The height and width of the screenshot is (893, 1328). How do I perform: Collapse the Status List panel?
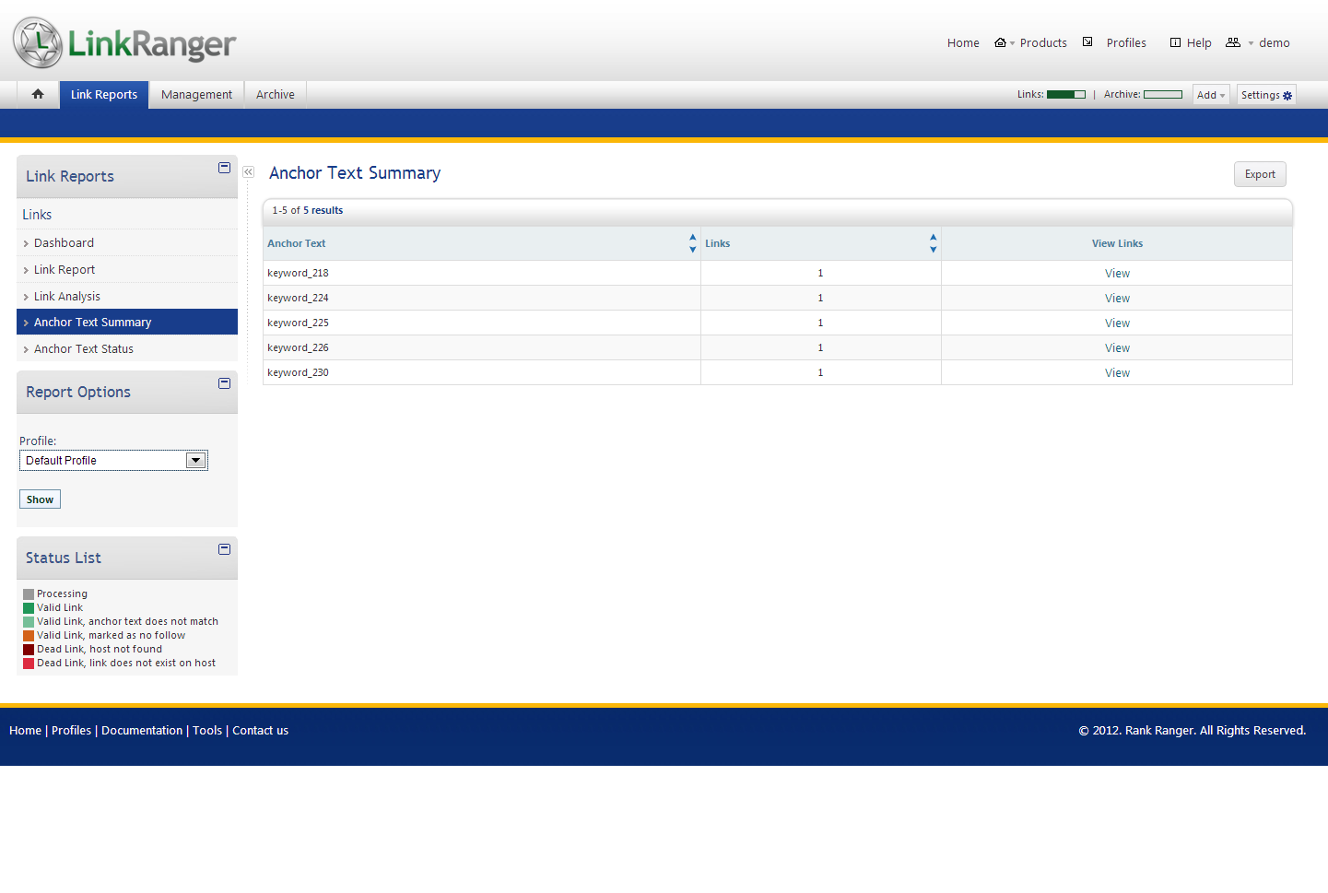pyautogui.click(x=224, y=549)
